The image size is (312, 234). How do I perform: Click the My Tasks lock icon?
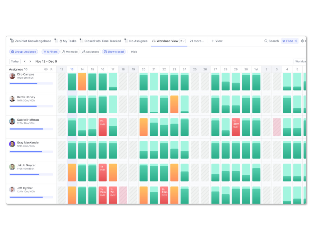pyautogui.click(x=61, y=41)
